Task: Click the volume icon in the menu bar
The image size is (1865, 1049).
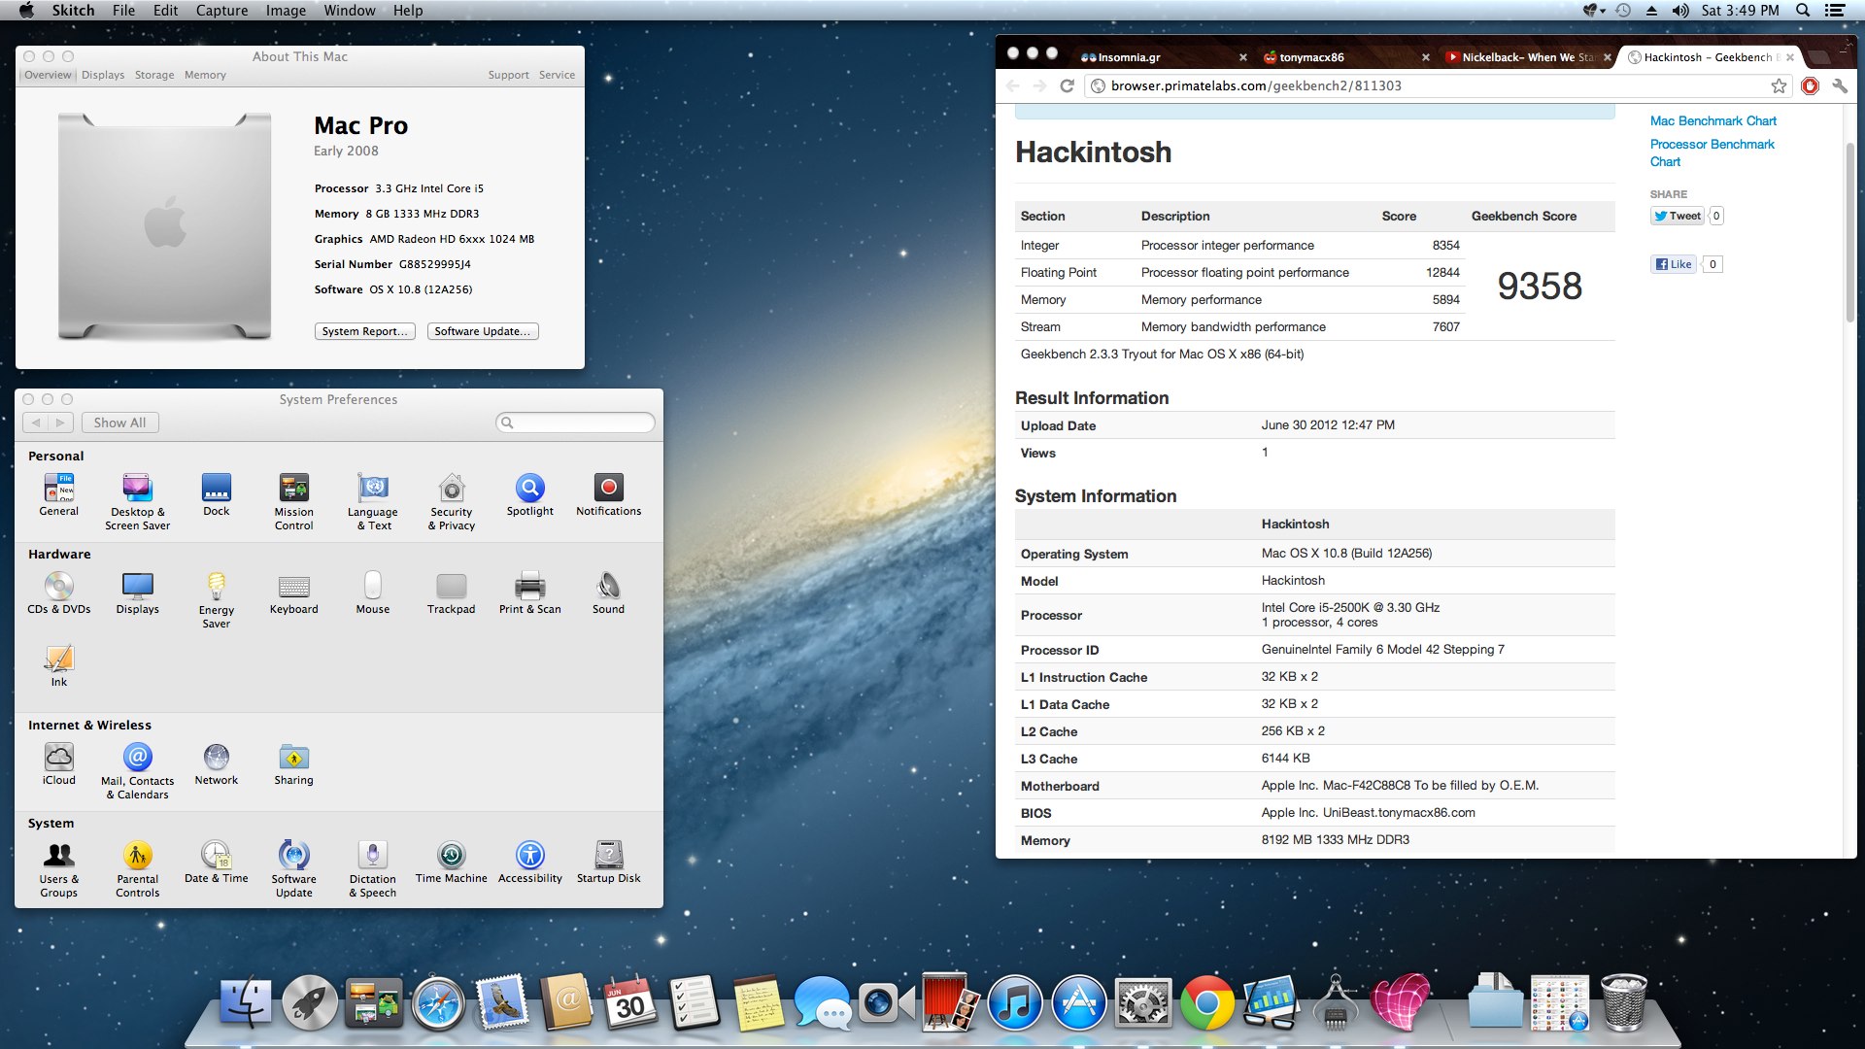Action: (1680, 10)
